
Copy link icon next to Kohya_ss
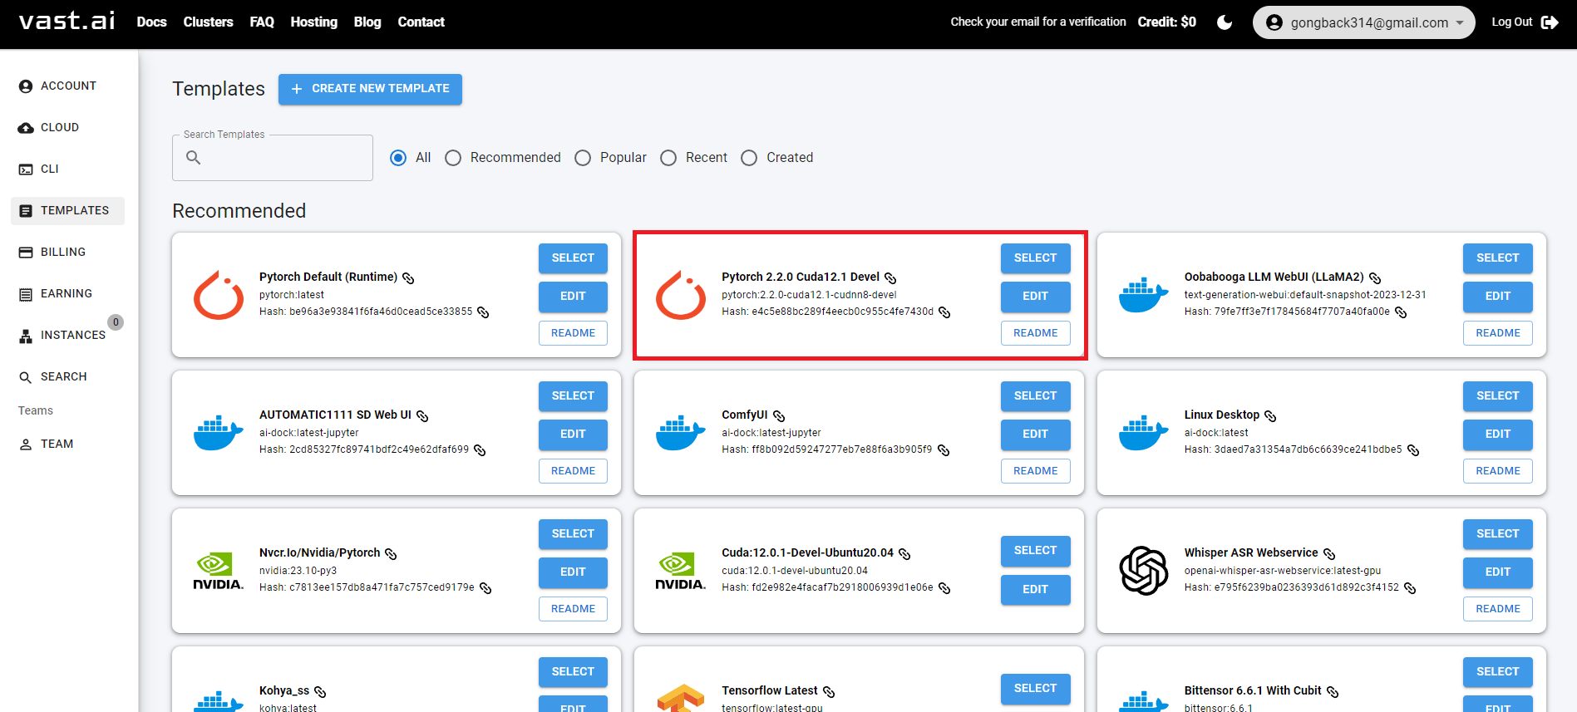point(320,691)
